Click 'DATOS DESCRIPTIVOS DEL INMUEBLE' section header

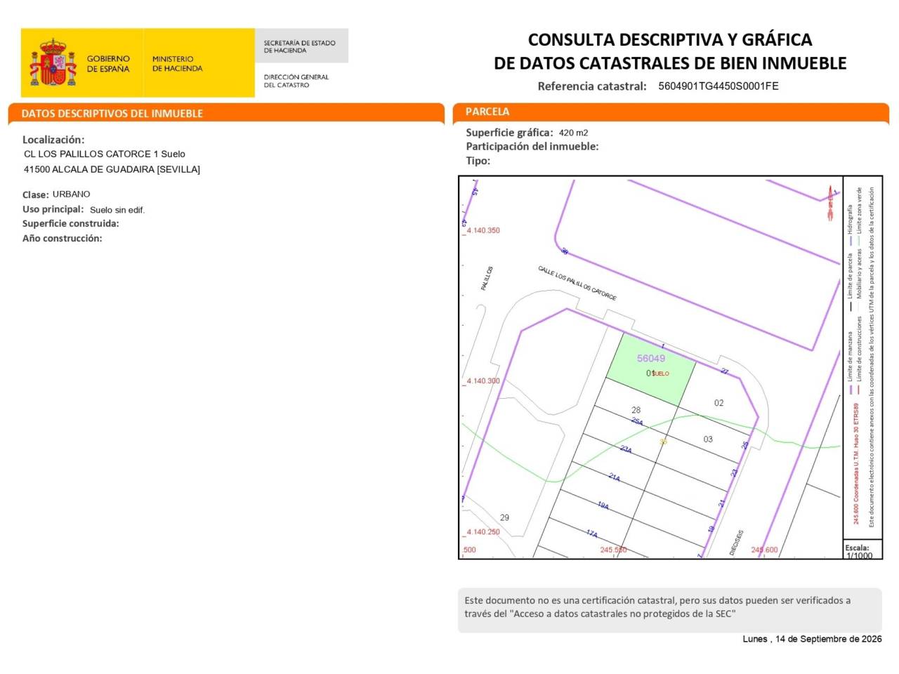[x=112, y=113]
